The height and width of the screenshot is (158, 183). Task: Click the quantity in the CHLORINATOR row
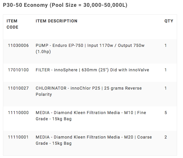click(166, 88)
